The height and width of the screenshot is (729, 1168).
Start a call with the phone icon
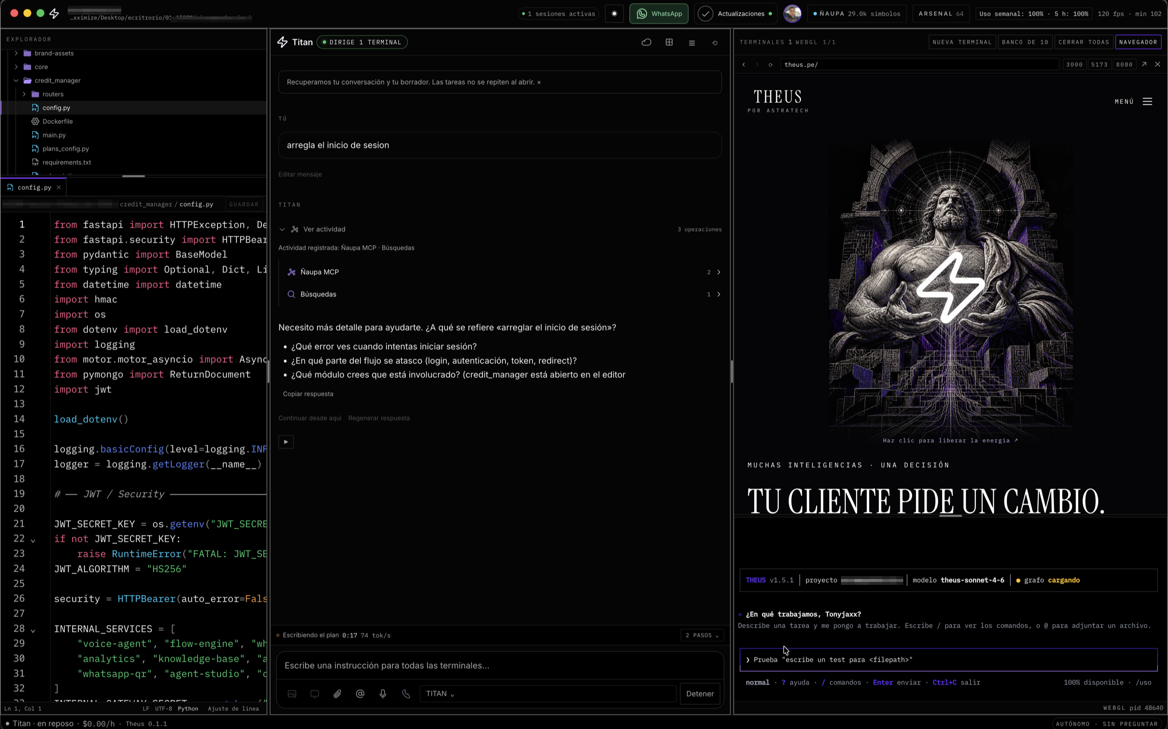pyautogui.click(x=406, y=693)
